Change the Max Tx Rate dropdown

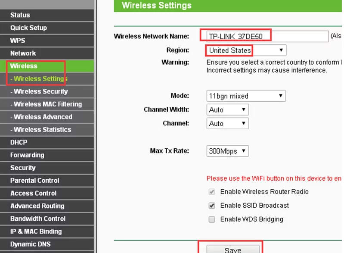[227, 151]
